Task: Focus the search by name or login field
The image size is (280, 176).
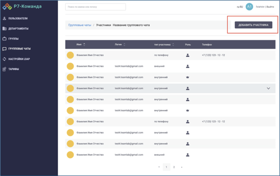Action: pos(95,7)
